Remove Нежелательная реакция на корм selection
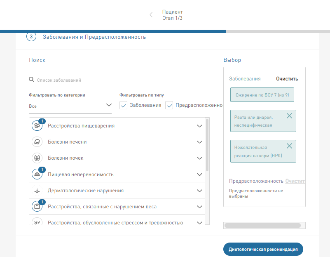Image resolution: width=330 pixels, height=257 pixels. (289, 146)
